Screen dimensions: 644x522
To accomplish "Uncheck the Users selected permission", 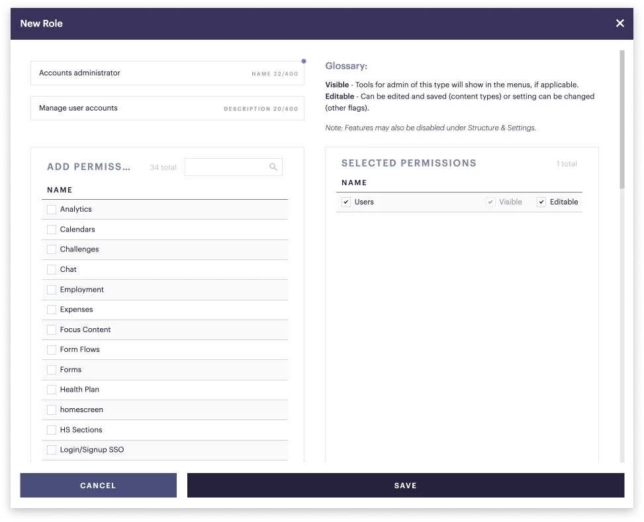I will coord(345,202).
